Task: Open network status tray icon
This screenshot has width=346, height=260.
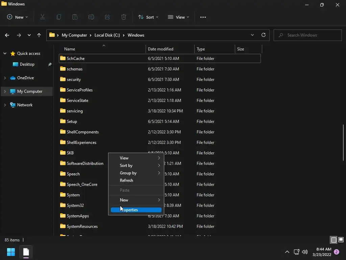Action: pyautogui.click(x=296, y=252)
